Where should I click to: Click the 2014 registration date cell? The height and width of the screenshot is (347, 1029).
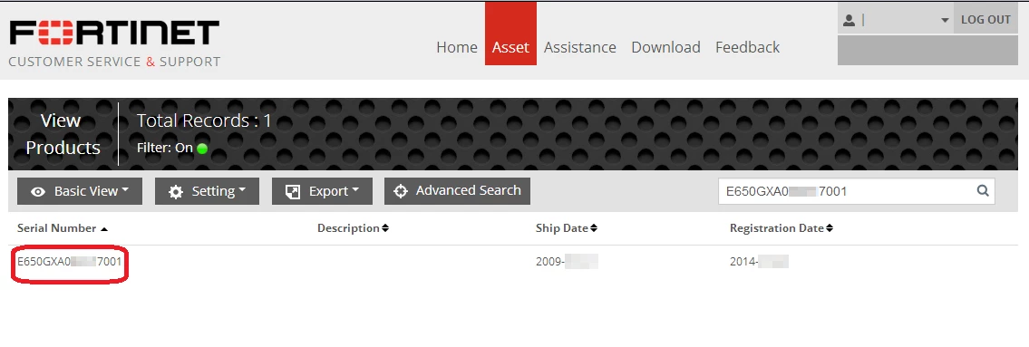(759, 263)
